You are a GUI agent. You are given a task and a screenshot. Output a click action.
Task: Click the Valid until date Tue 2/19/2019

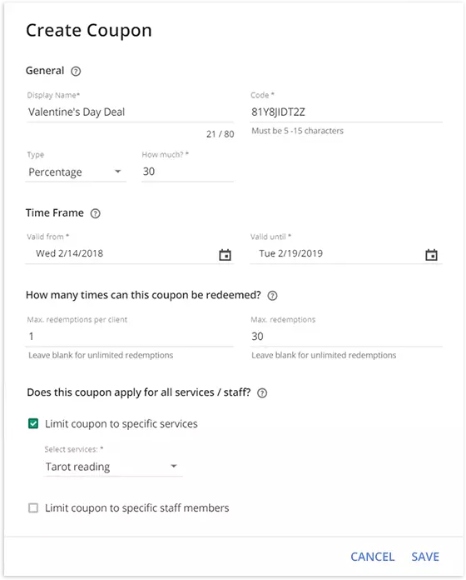click(291, 253)
